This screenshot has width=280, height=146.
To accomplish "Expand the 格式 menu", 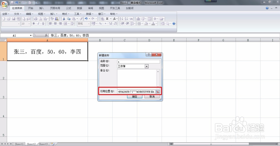I will (x=66, y=14).
